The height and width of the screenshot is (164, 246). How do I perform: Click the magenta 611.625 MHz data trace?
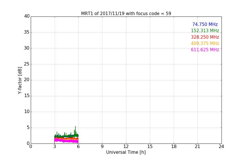pos(66,141)
